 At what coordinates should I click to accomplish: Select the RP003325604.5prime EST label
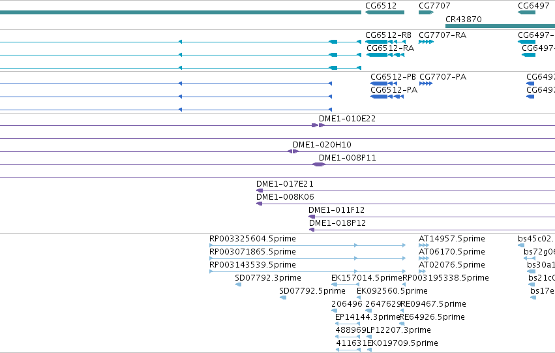(x=252, y=239)
